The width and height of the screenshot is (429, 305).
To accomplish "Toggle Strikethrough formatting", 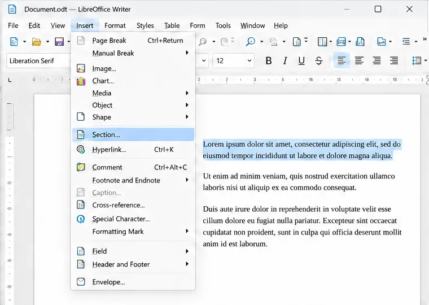I will click(319, 60).
